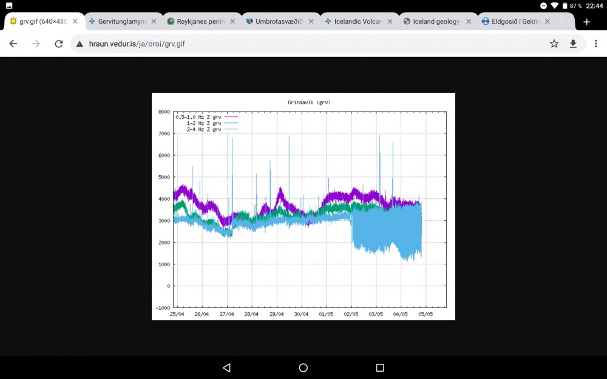The image size is (607, 379).
Task: Select the hraun.vedur.is address bar URL
Action: click(135, 43)
